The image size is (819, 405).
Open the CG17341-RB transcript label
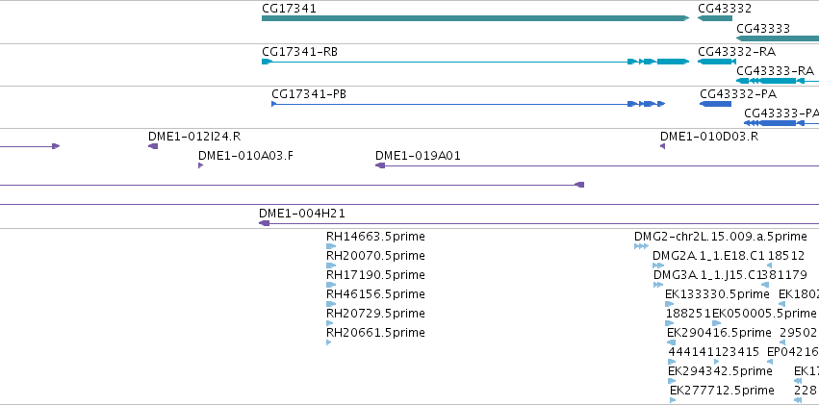click(x=299, y=52)
